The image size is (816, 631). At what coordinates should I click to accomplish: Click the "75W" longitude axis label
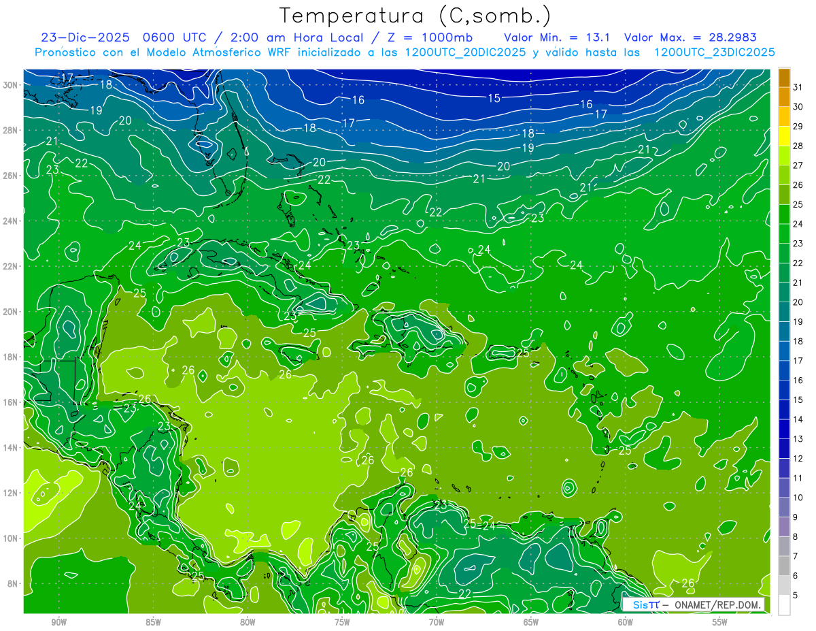pos(342,622)
